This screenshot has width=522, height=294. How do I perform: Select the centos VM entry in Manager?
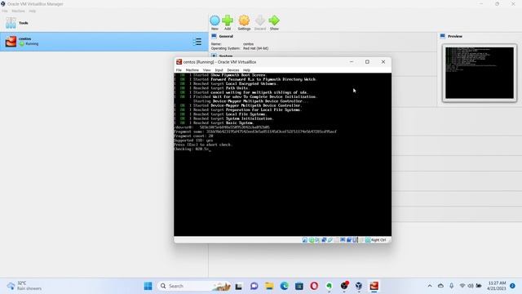(104, 42)
